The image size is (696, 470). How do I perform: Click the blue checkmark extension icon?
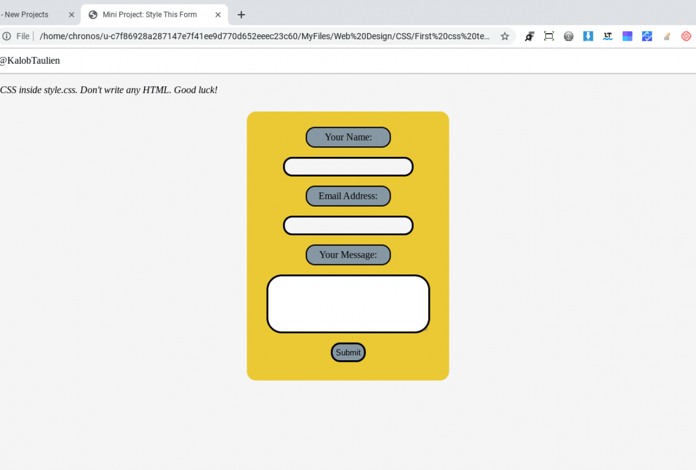tap(647, 36)
